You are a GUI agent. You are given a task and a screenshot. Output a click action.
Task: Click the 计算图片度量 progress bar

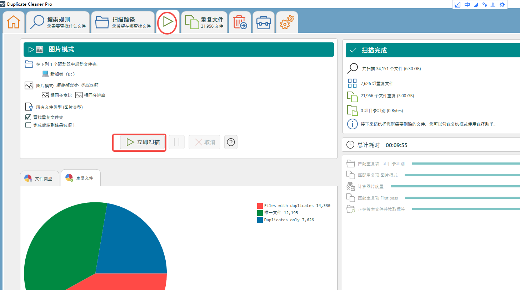point(455,186)
